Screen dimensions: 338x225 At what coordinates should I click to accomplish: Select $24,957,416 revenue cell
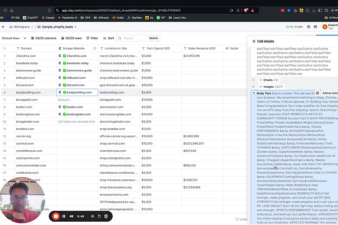(x=202, y=56)
